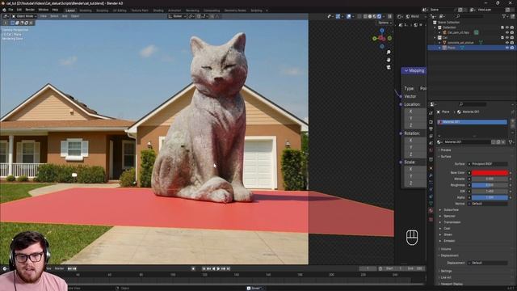This screenshot has height=291, width=517.
Task: Click the Scale Z field in Mapping node
Action: 415,183
